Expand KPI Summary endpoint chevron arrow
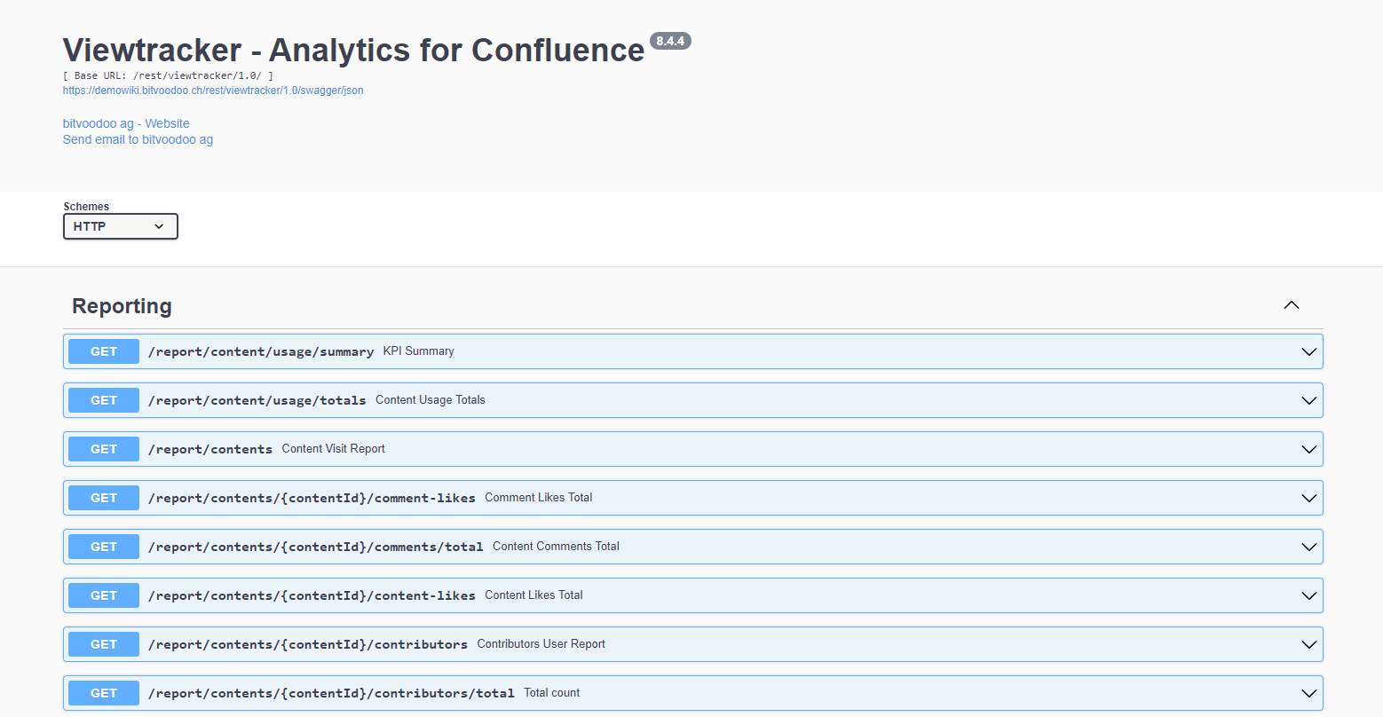The width and height of the screenshot is (1383, 717). 1308,351
